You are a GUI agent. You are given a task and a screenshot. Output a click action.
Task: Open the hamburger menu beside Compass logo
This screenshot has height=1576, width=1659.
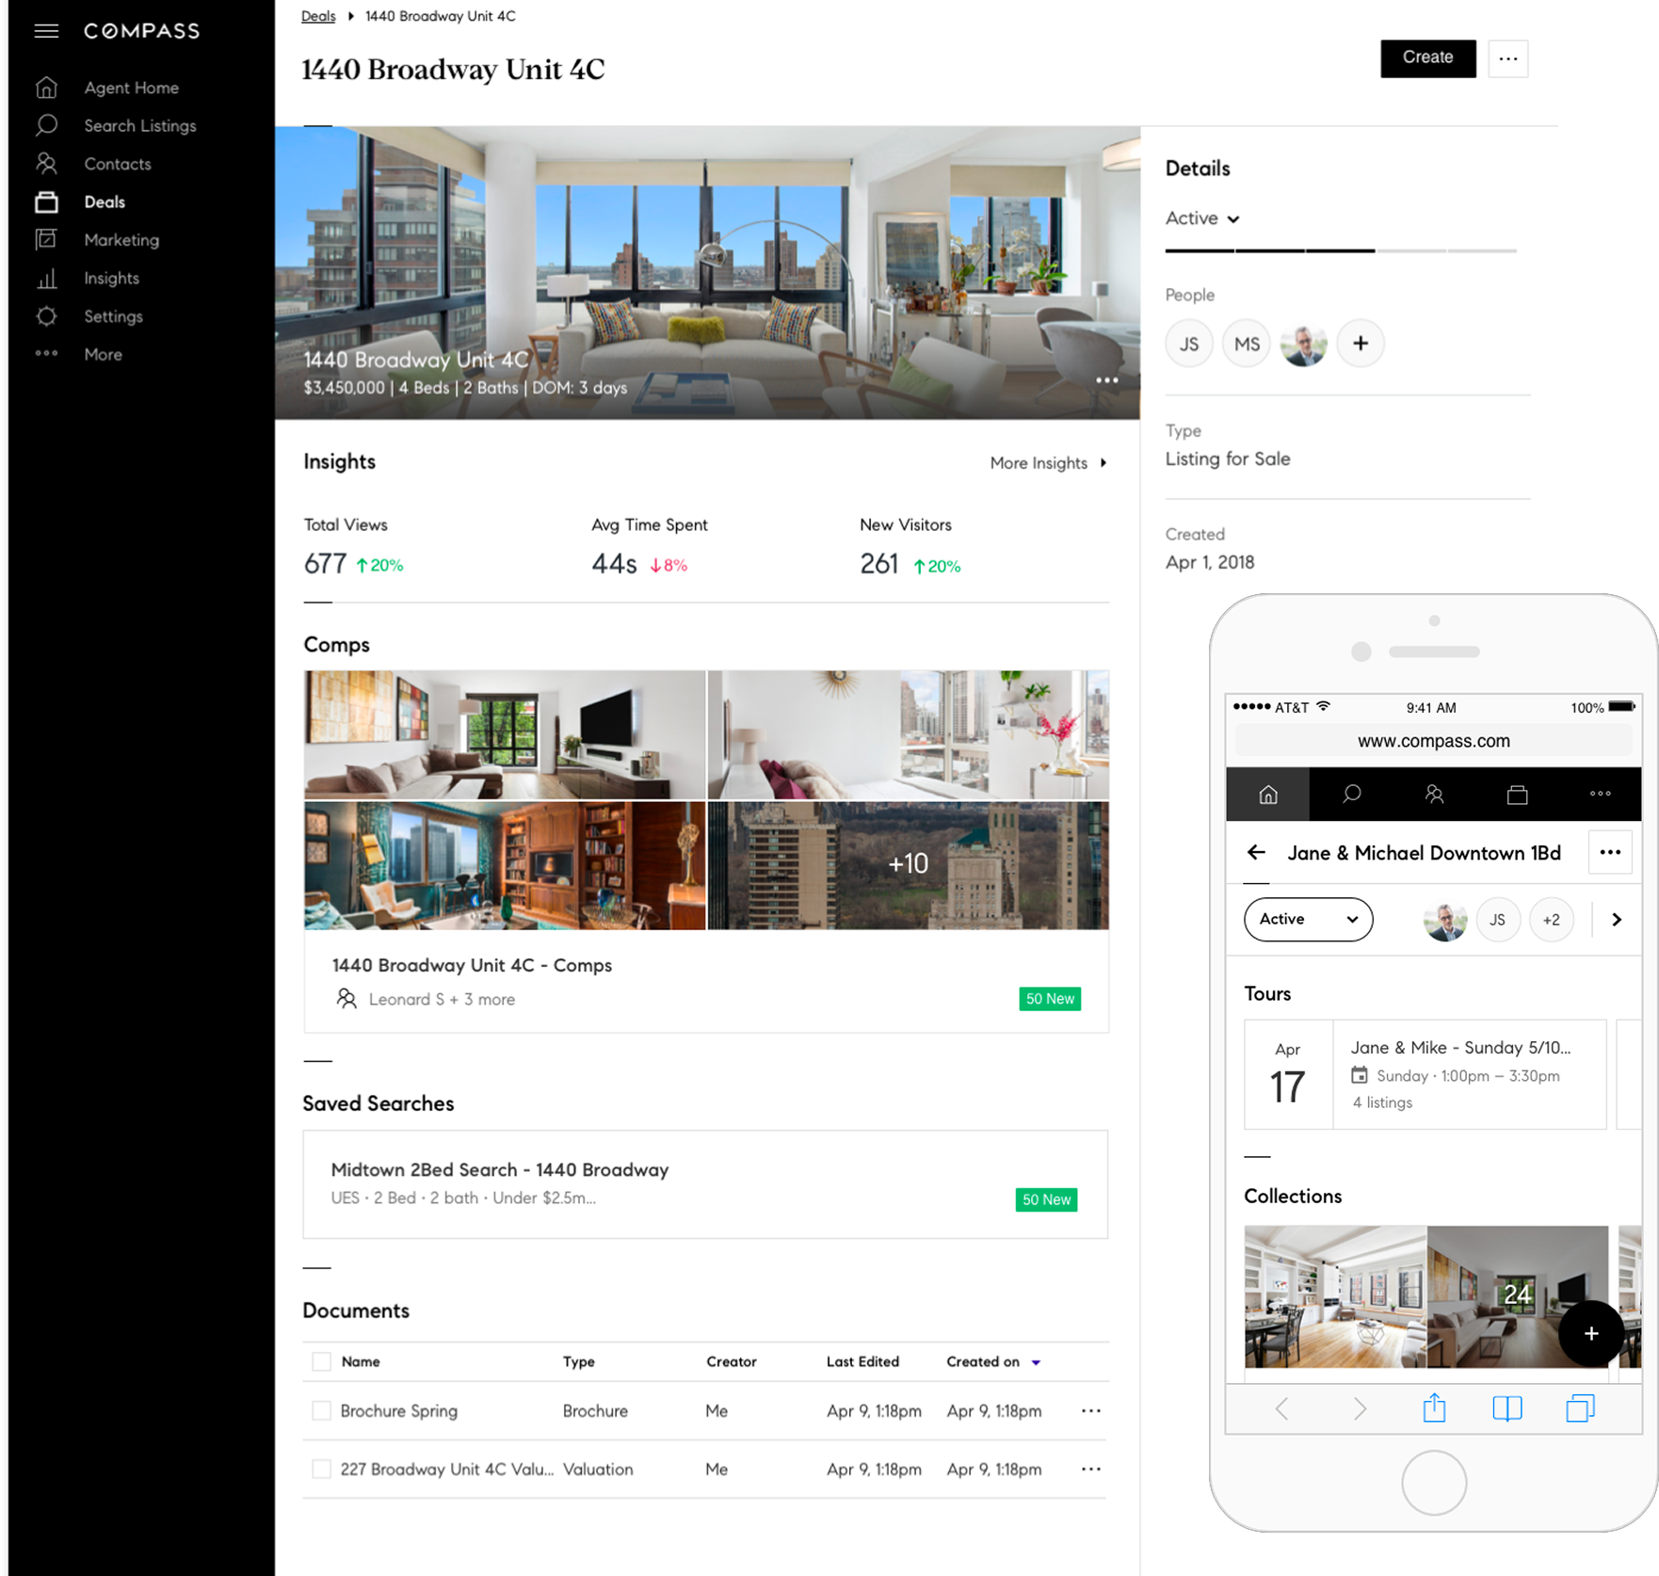(46, 31)
